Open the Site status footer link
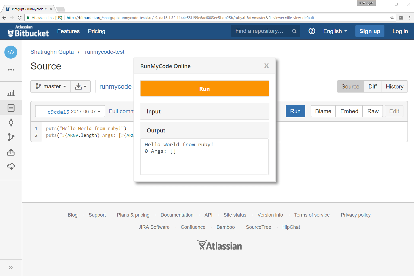Screen dimensions: 414x276 [x=235, y=215]
